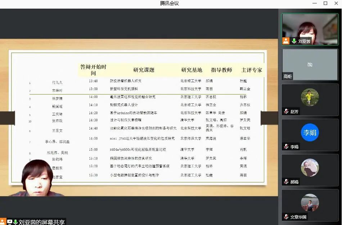Click the muted microphone icon next to 赵芳
This screenshot has width=342, height=225.
pos(286,112)
